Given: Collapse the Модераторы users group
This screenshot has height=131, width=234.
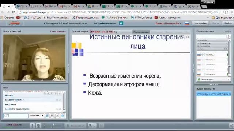Looking at the screenshot, I should click(212, 43).
